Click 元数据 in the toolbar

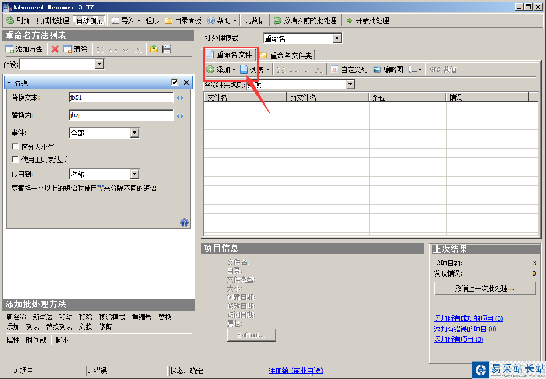tap(254, 20)
